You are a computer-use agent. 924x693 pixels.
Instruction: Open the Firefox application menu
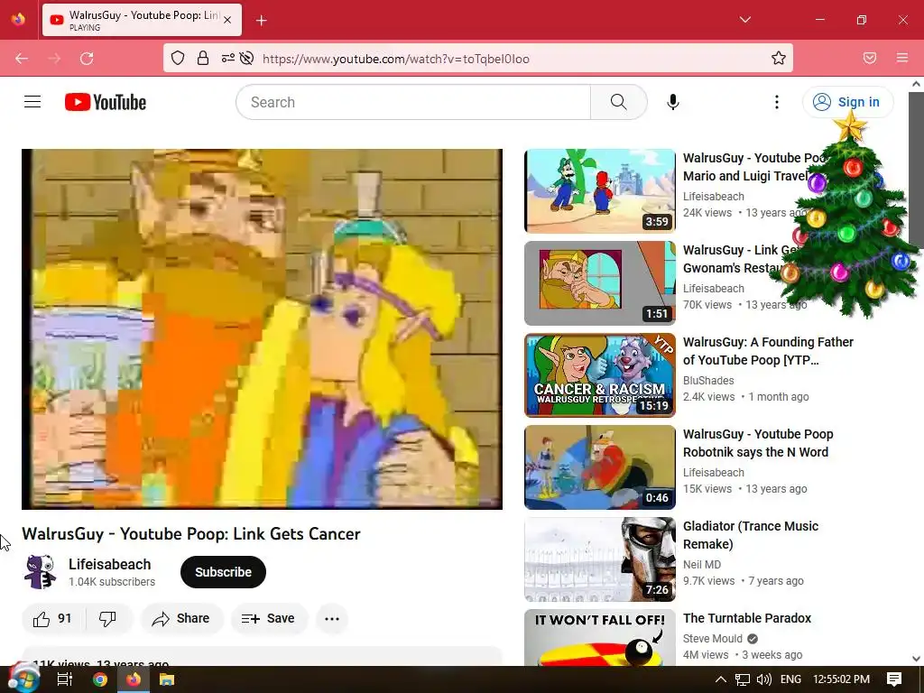click(x=902, y=58)
